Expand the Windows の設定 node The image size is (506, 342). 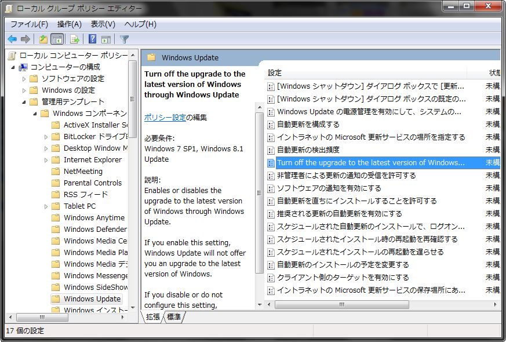click(24, 90)
